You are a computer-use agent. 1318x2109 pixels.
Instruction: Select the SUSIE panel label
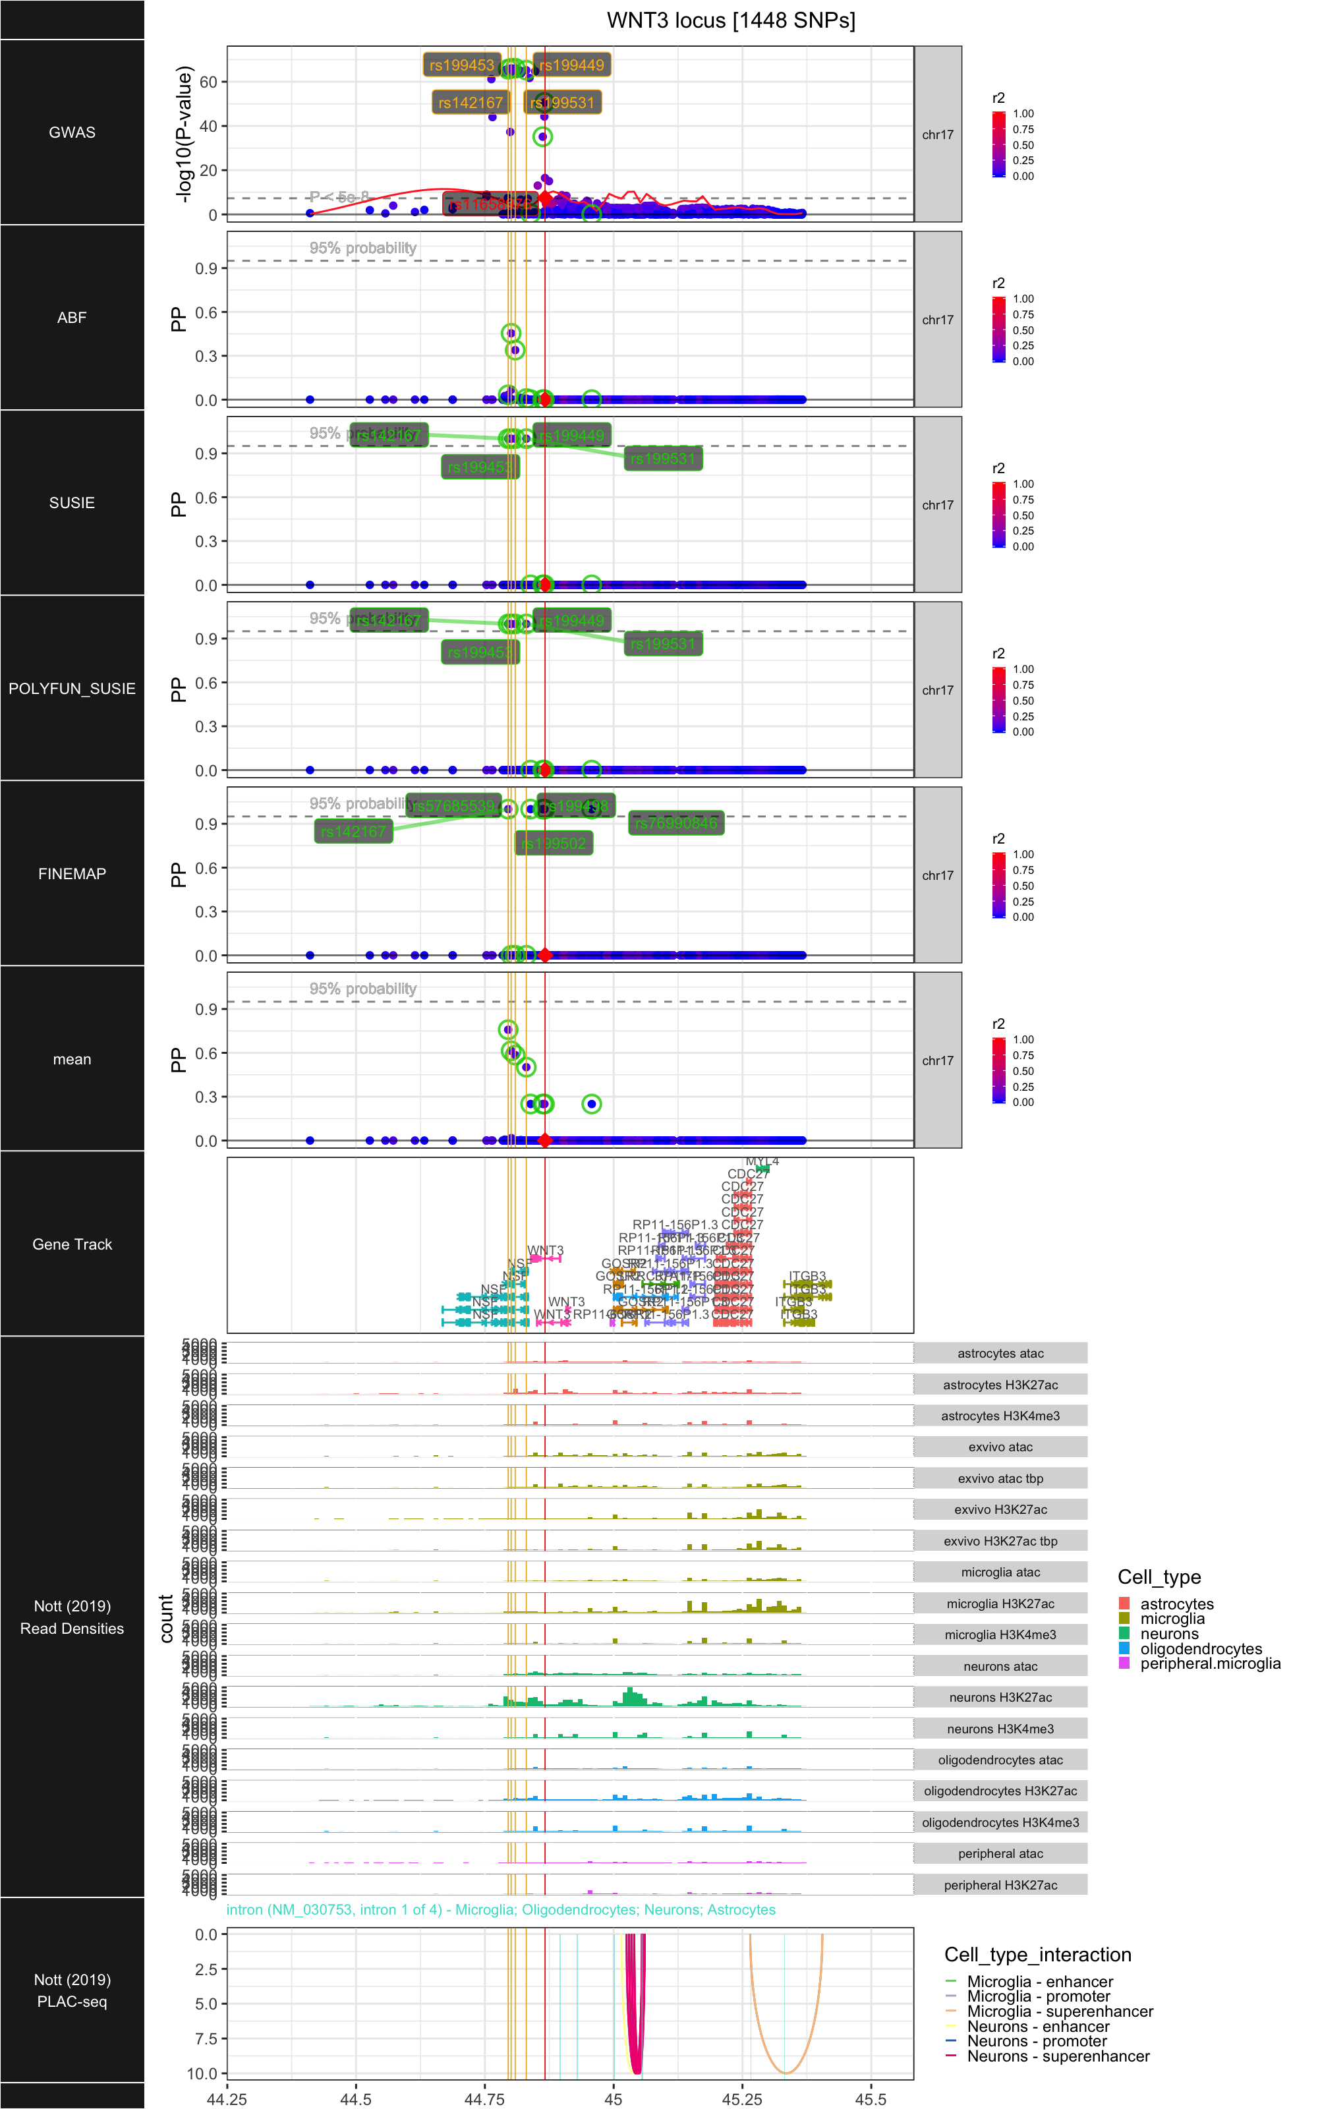(x=72, y=503)
